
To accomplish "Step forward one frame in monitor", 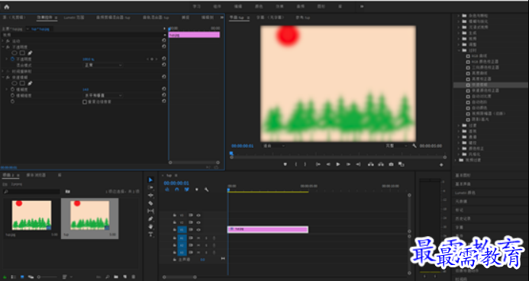I will coord(348,164).
